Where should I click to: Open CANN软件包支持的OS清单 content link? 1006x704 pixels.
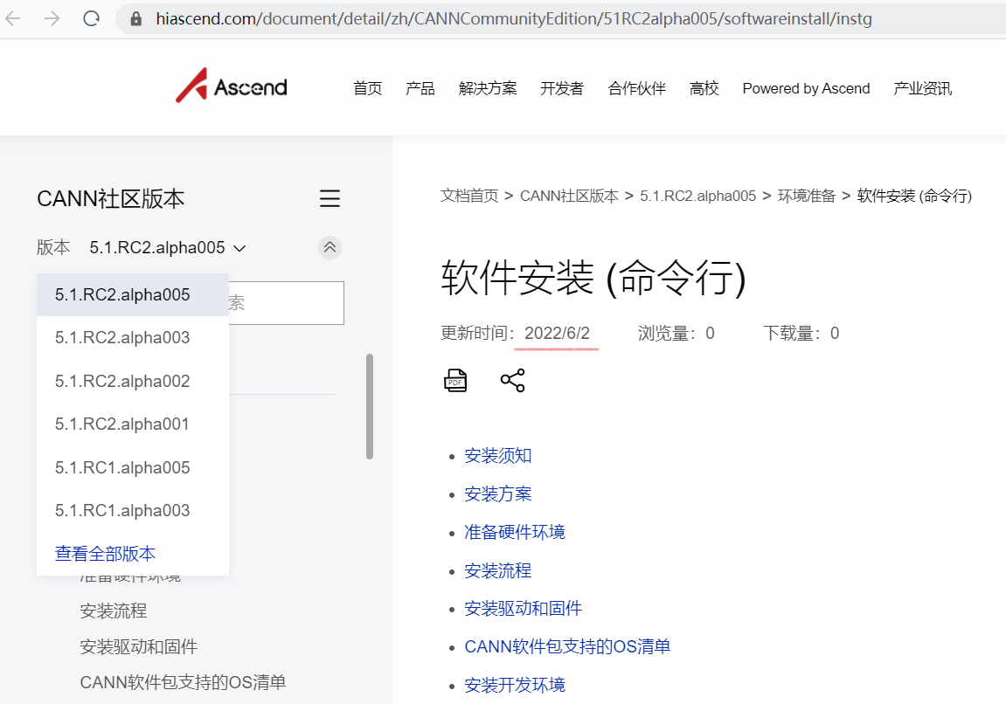[567, 646]
